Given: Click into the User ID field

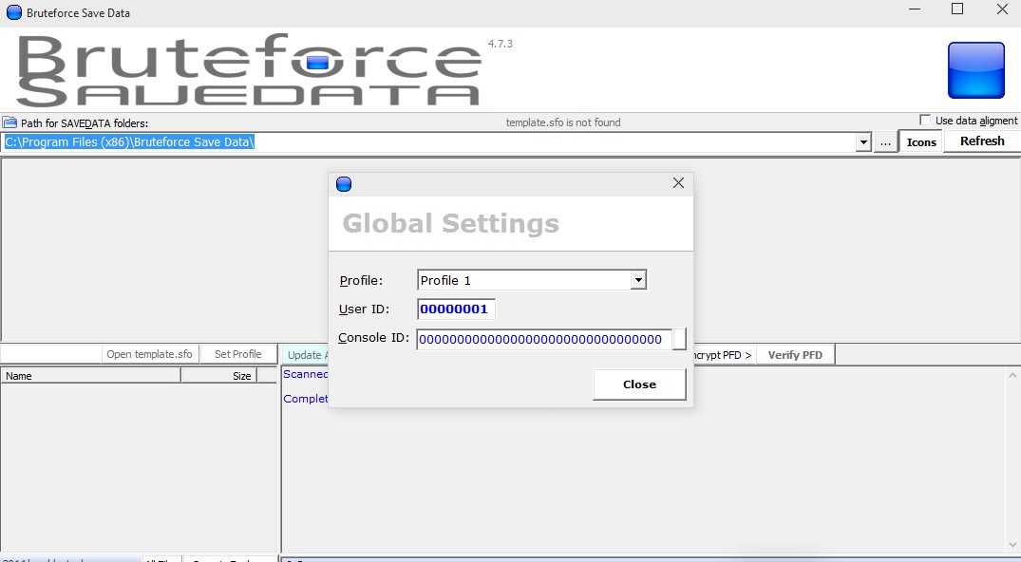Looking at the screenshot, I should coord(456,309).
